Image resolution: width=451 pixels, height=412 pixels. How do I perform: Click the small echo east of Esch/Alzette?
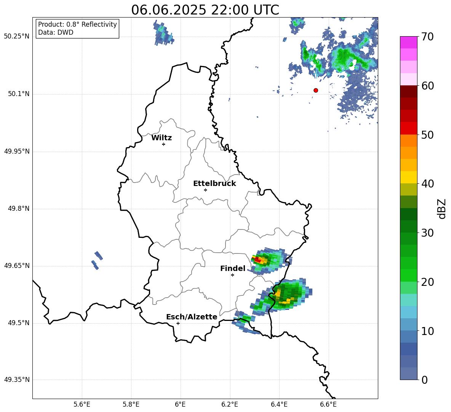click(245, 323)
